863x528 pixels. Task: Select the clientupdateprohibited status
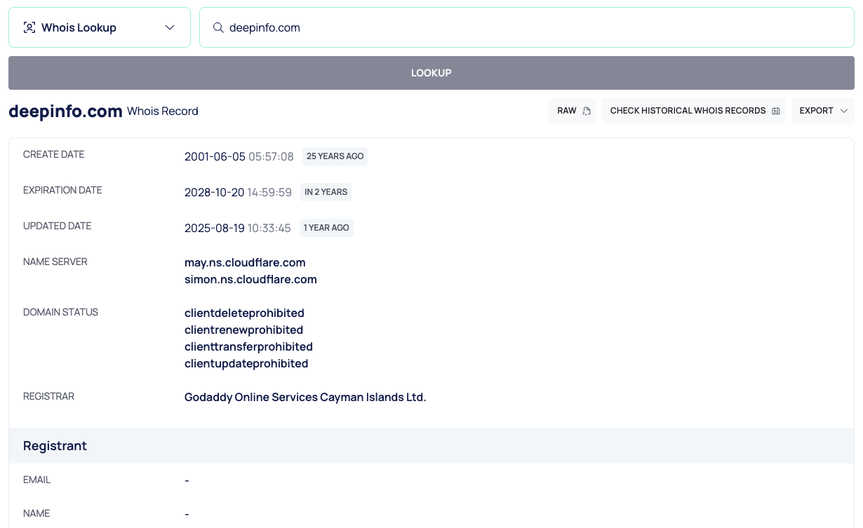coord(246,364)
